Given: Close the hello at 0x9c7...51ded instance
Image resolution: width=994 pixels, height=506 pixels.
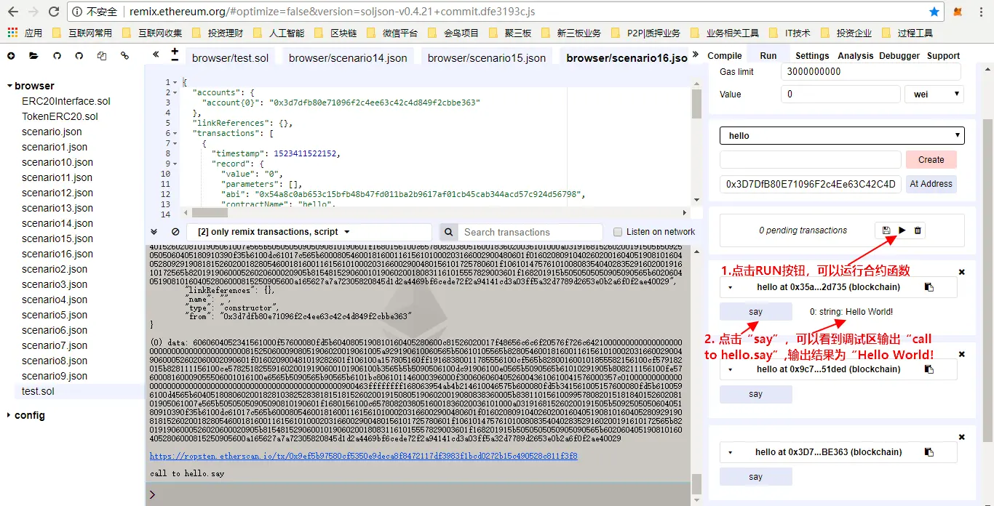Looking at the screenshot, I should 961,354.
